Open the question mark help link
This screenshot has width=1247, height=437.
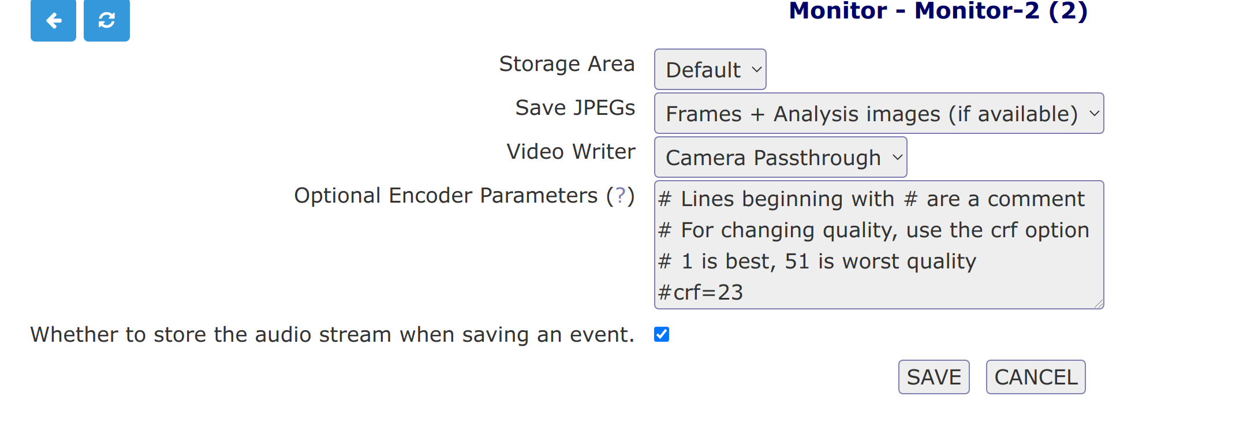(x=621, y=196)
